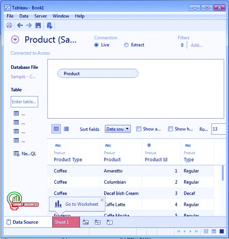Click the show tabs solid square icon
This screenshot has height=239, width=229.
pos(222,231)
